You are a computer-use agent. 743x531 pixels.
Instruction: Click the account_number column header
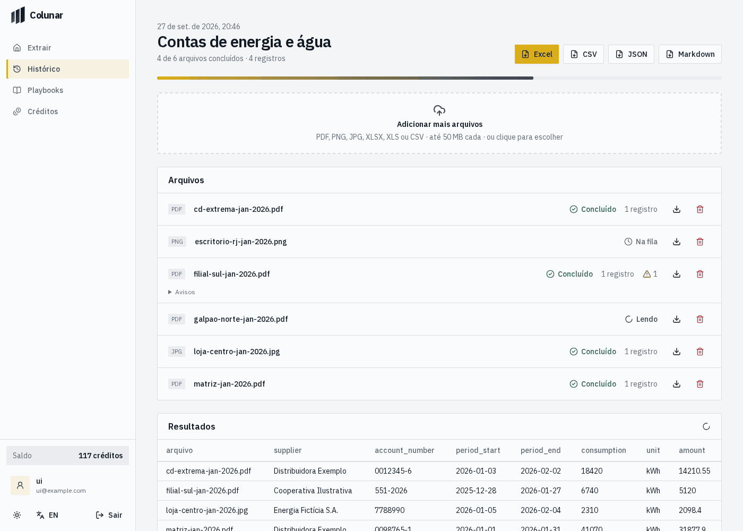tap(404, 450)
